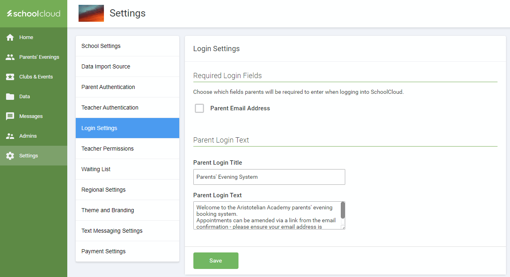Viewport: 510px width, 277px height.
Task: Click the school sunset thumbnail image
Action: coord(91,13)
